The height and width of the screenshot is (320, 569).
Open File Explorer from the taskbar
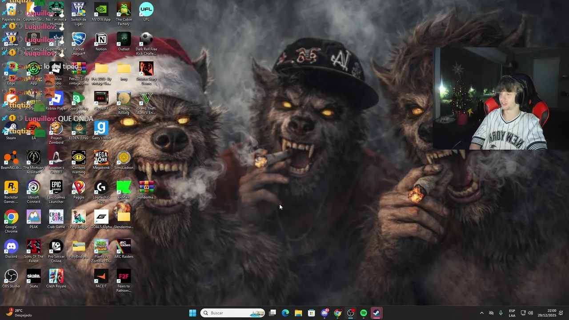pyautogui.click(x=298, y=313)
